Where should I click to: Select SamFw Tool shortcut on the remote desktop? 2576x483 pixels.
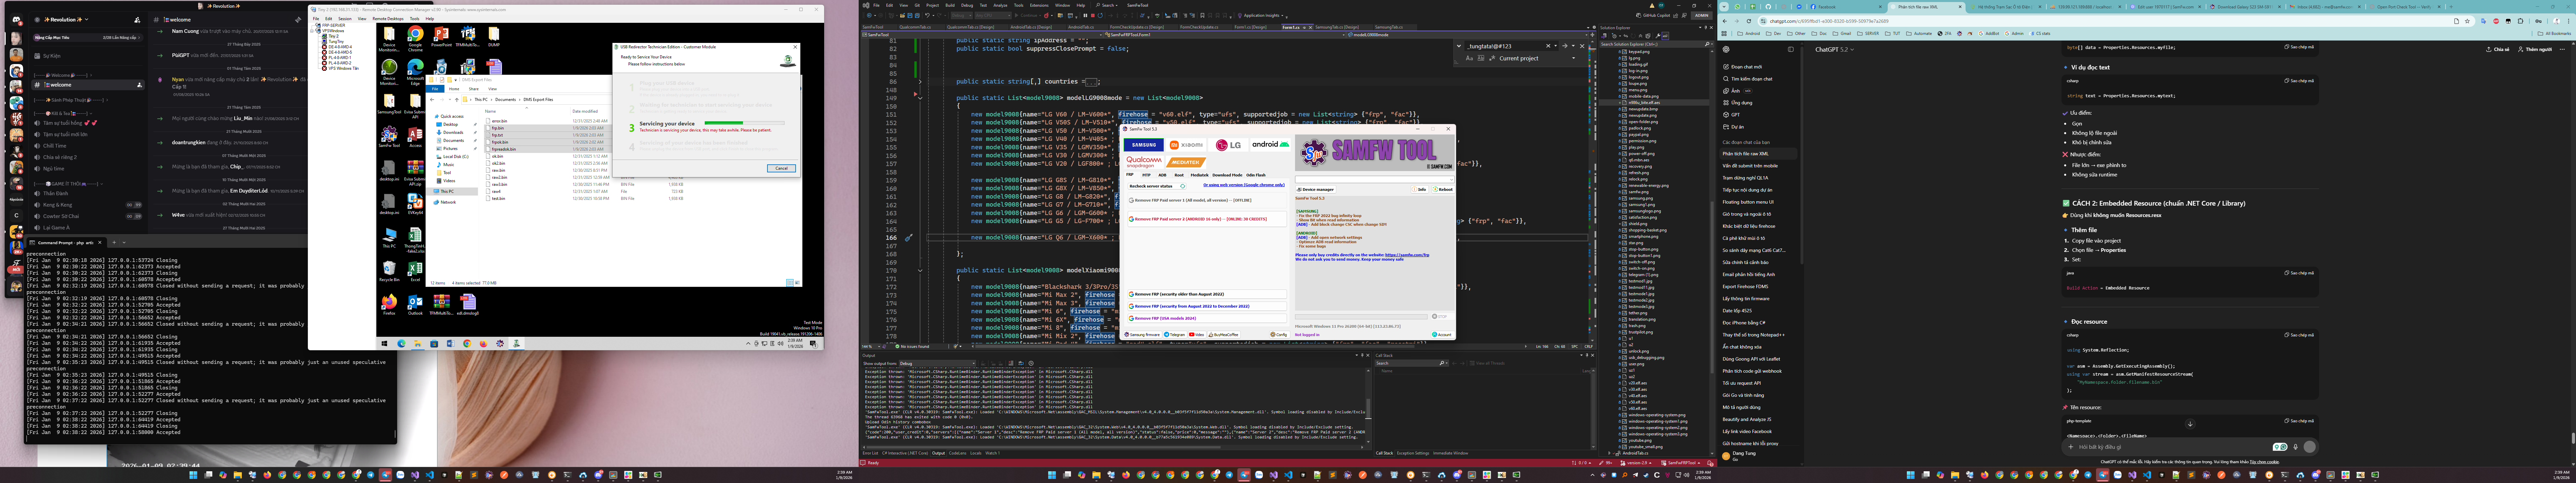[389, 137]
